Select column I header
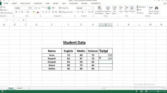167x93 pixels. tap(105, 25)
